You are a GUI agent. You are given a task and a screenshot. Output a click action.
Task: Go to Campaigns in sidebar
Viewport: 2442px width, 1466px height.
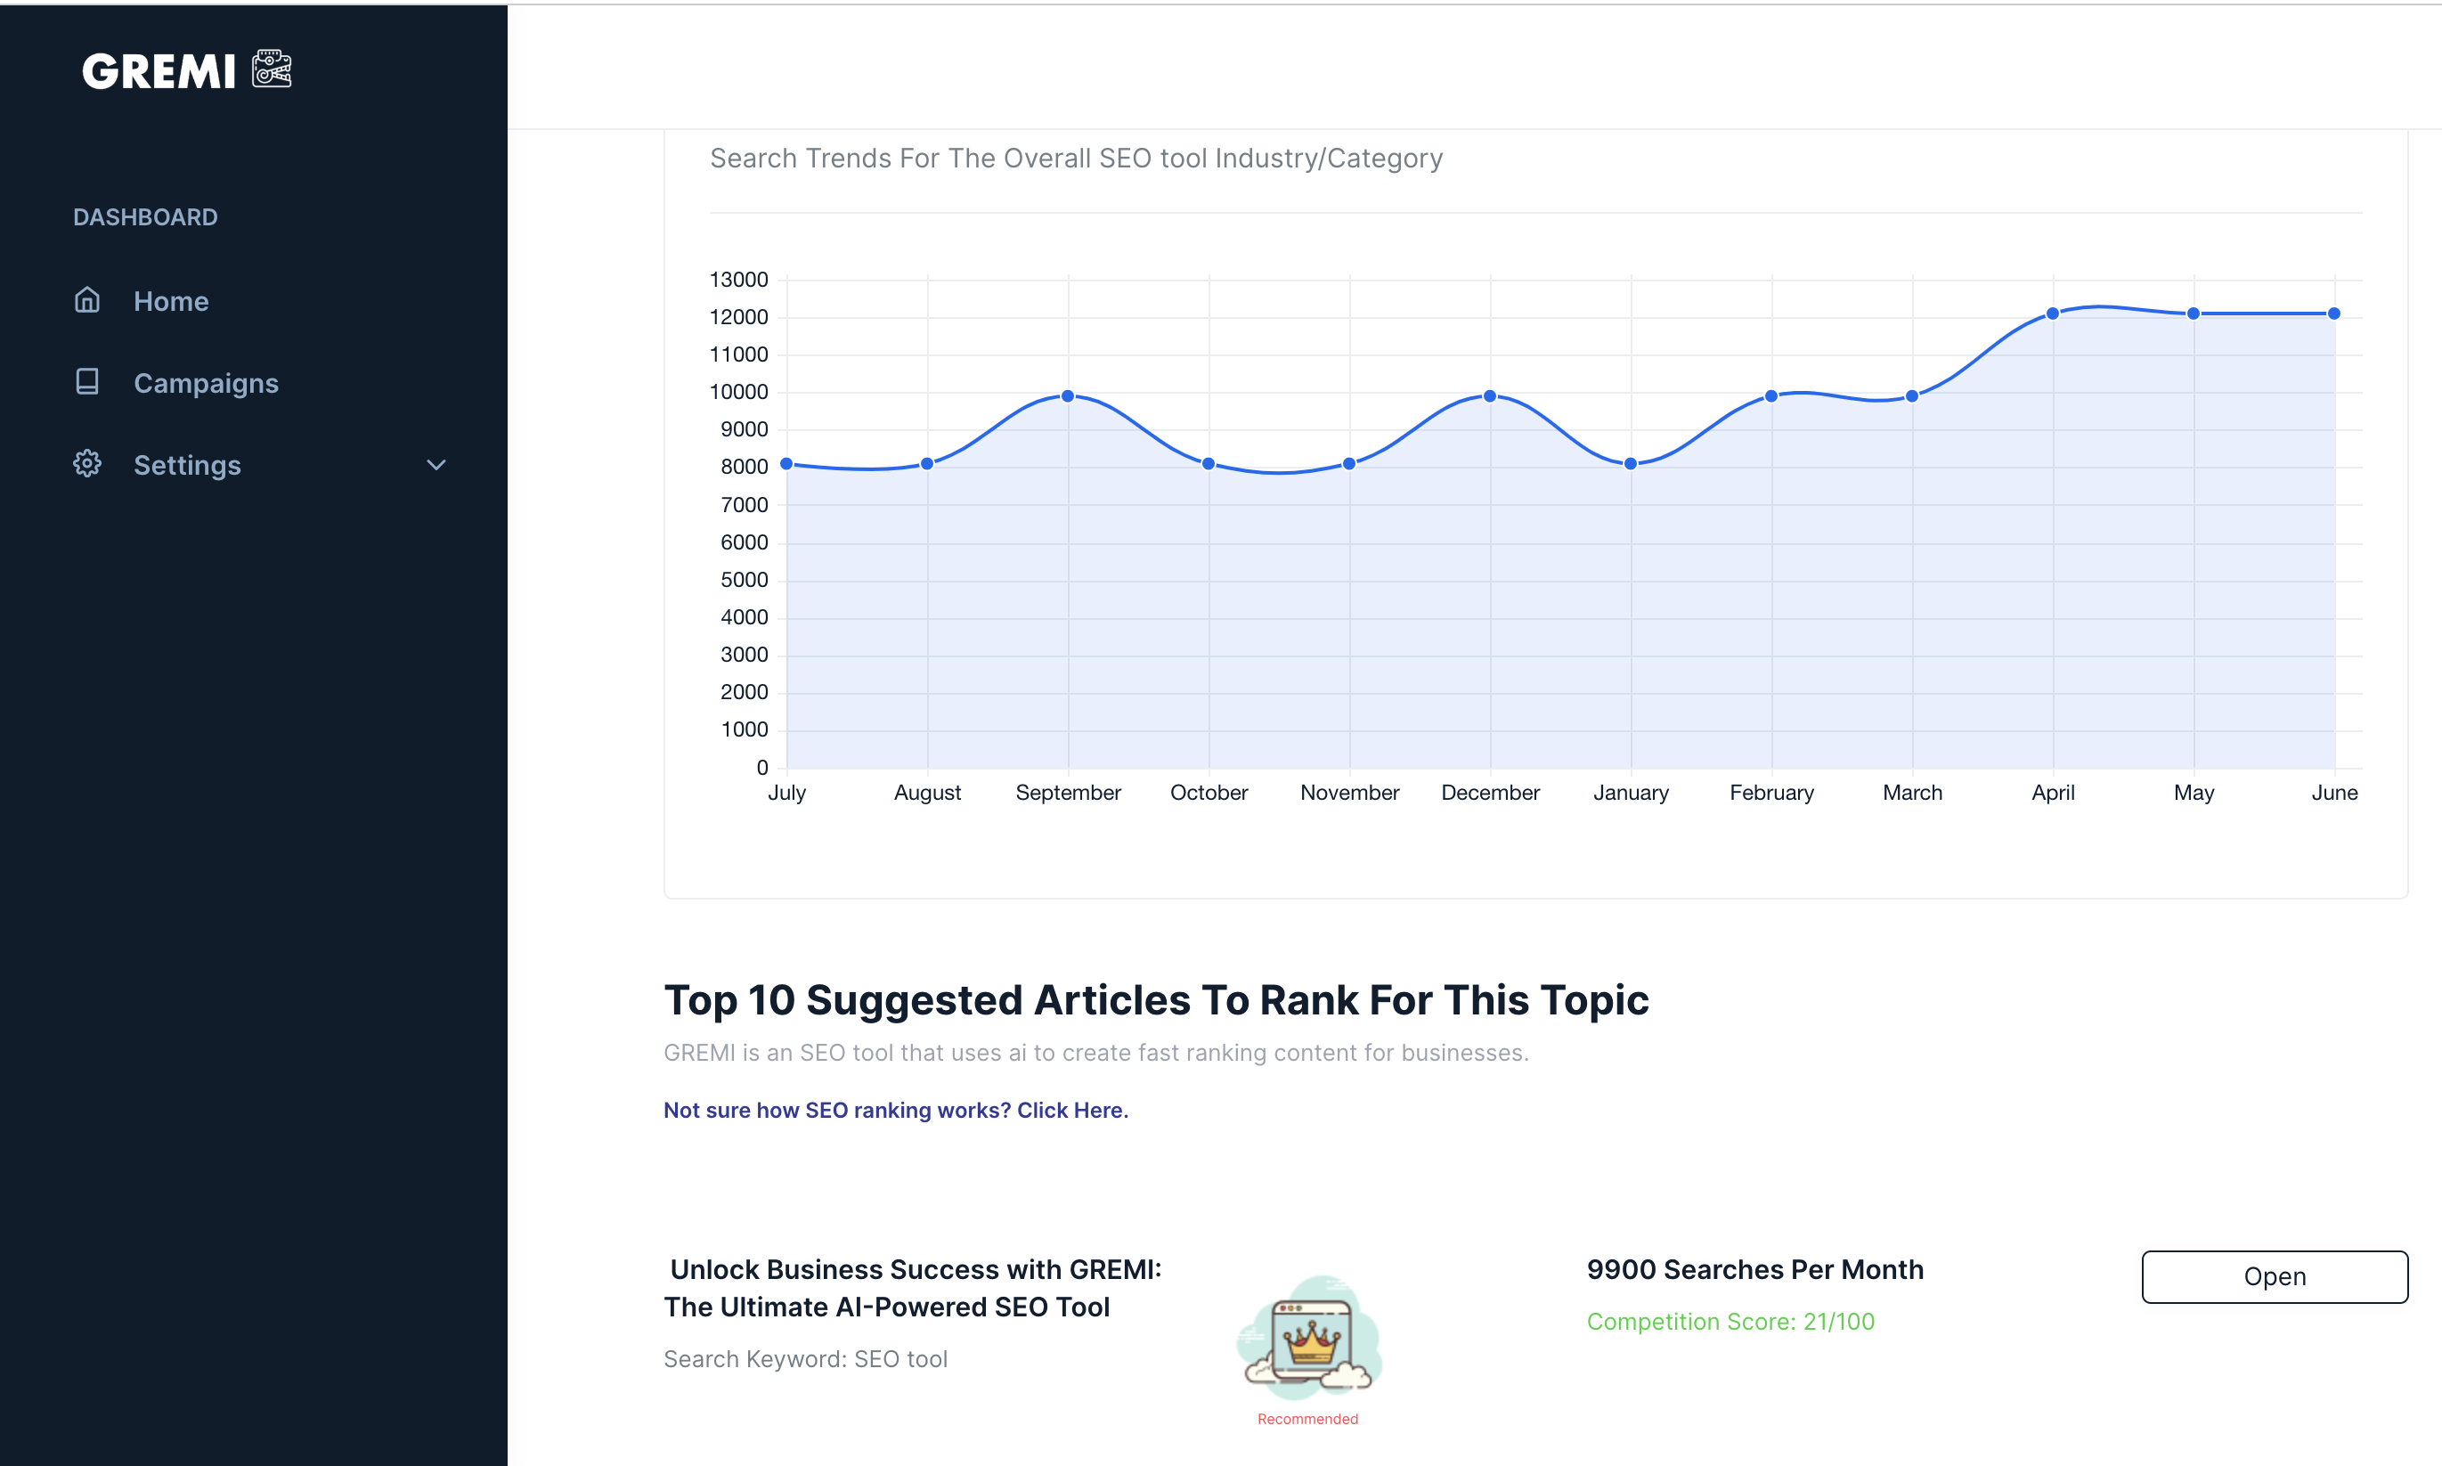(x=206, y=383)
